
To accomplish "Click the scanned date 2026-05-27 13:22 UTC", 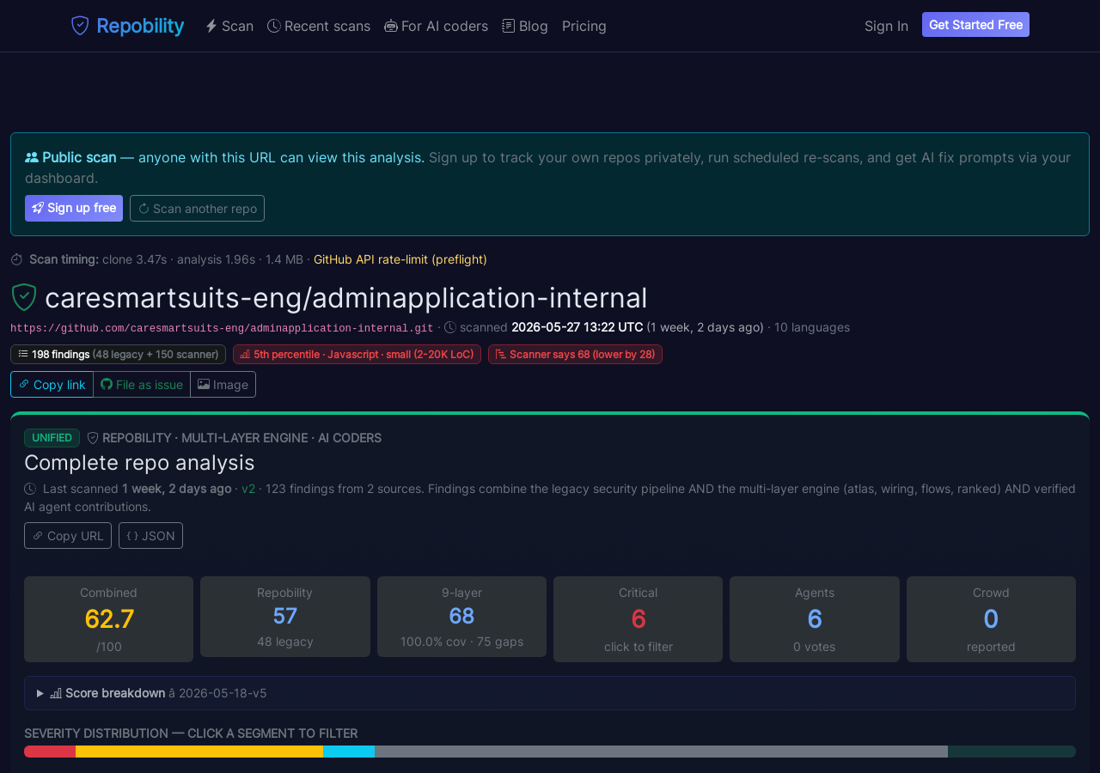I will click(577, 327).
